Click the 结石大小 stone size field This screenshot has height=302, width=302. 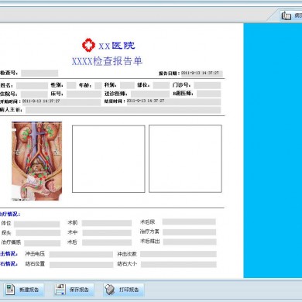click(179, 264)
